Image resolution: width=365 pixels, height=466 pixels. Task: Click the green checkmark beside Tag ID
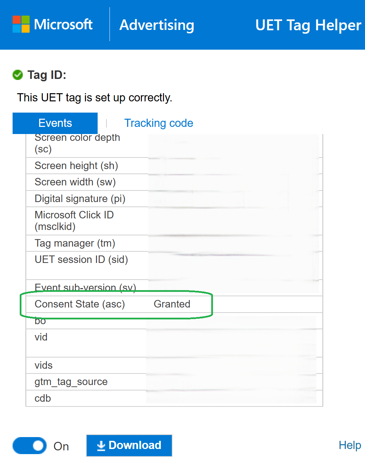click(18, 75)
